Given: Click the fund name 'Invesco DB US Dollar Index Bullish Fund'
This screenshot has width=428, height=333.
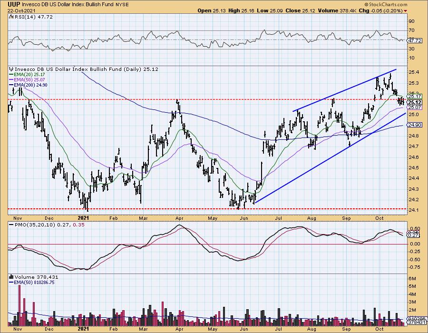Looking at the screenshot, I should tap(68, 5).
